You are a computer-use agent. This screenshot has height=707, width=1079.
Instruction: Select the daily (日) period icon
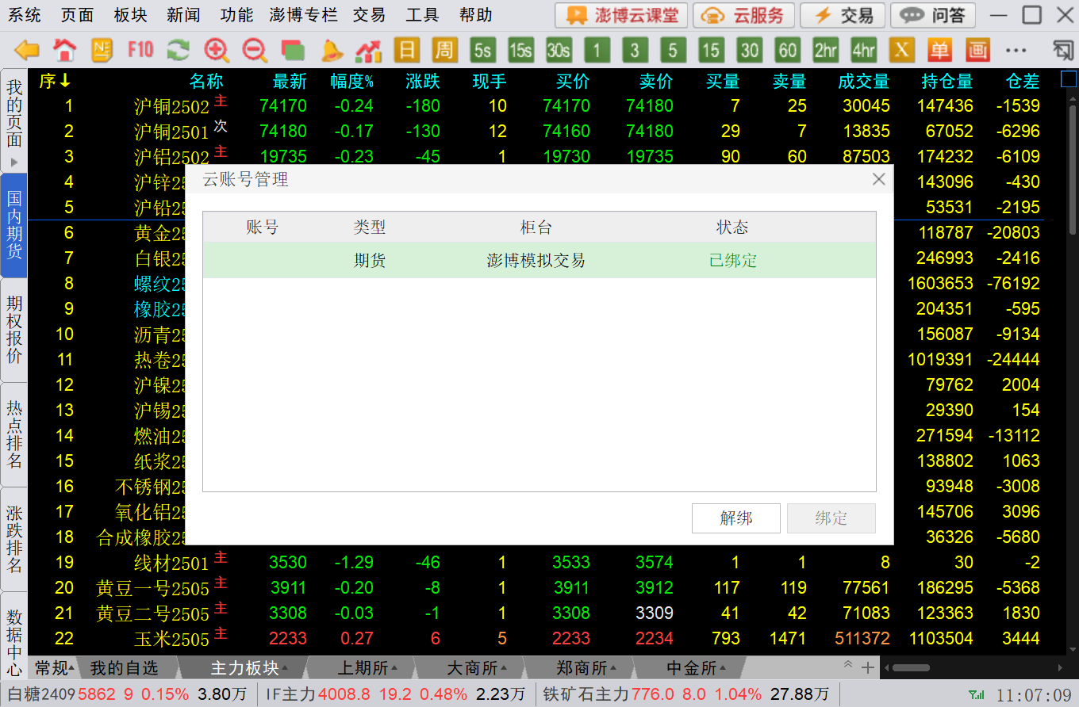pos(406,51)
